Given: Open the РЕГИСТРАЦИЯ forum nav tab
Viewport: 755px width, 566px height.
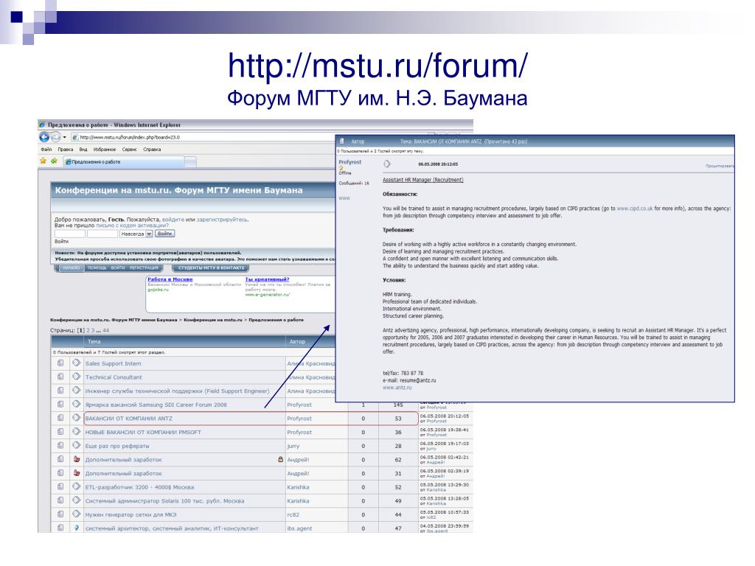Looking at the screenshot, I should click(144, 268).
